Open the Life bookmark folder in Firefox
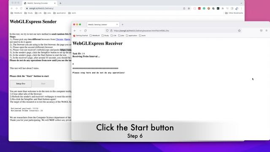 pos(113,35)
